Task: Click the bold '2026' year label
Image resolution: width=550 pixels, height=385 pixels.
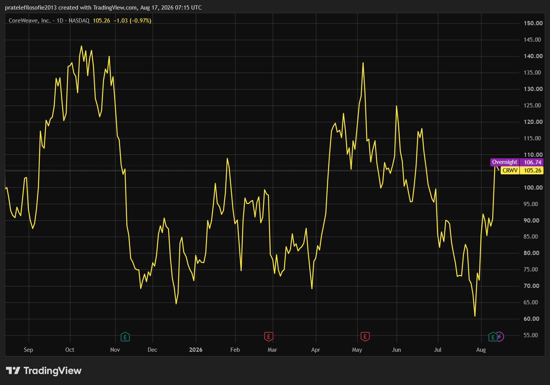Action: 196,350
